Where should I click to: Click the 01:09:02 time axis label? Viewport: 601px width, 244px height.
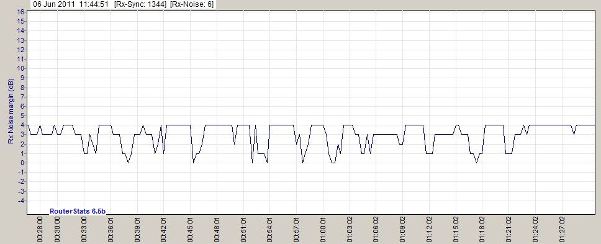[402, 229]
